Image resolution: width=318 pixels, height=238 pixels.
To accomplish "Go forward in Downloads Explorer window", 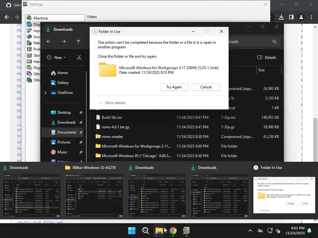I will point(64,42).
